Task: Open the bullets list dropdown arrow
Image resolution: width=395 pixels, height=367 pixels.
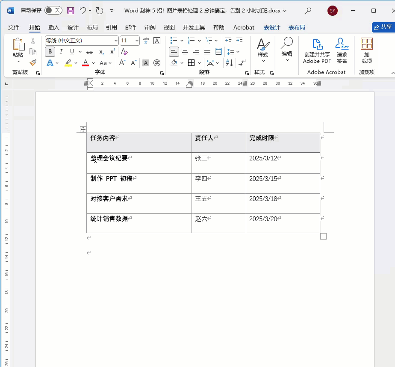Action: click(182, 41)
